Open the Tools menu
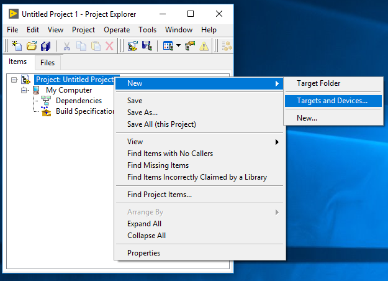 click(148, 30)
